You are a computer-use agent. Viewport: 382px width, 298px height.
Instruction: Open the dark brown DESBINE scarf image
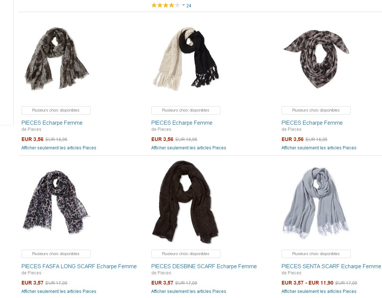pyautogui.click(x=186, y=202)
